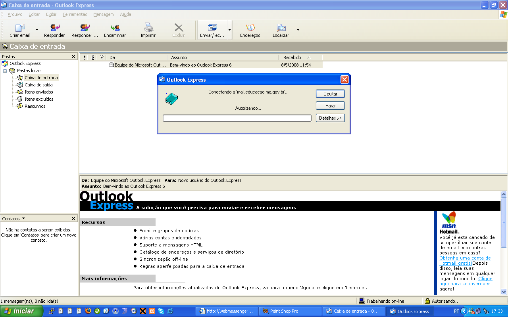The height and width of the screenshot is (317, 508).
Task: Click the preview pane vertical scrollbar thumb
Action: click(504, 223)
